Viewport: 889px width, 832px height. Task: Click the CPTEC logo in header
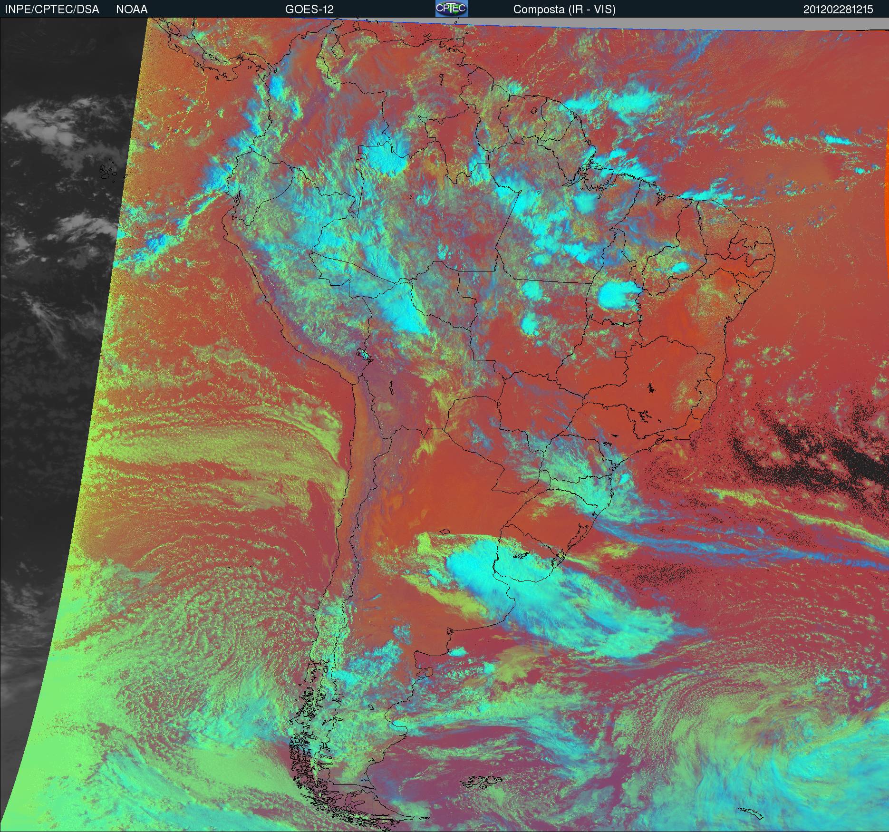(x=452, y=9)
